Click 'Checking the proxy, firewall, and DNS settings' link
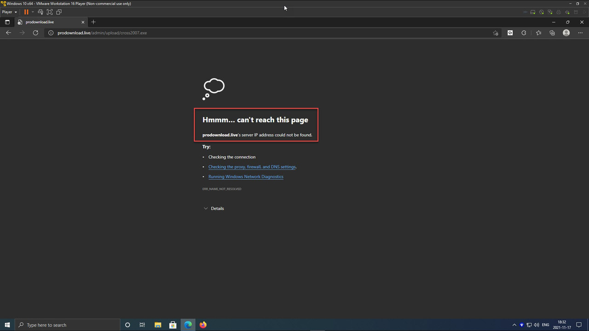589x331 pixels. (252, 167)
